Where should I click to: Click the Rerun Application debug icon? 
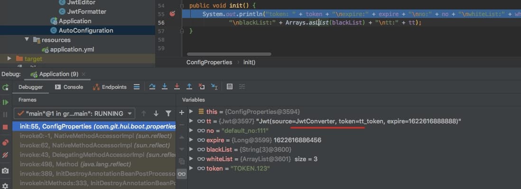6,87
